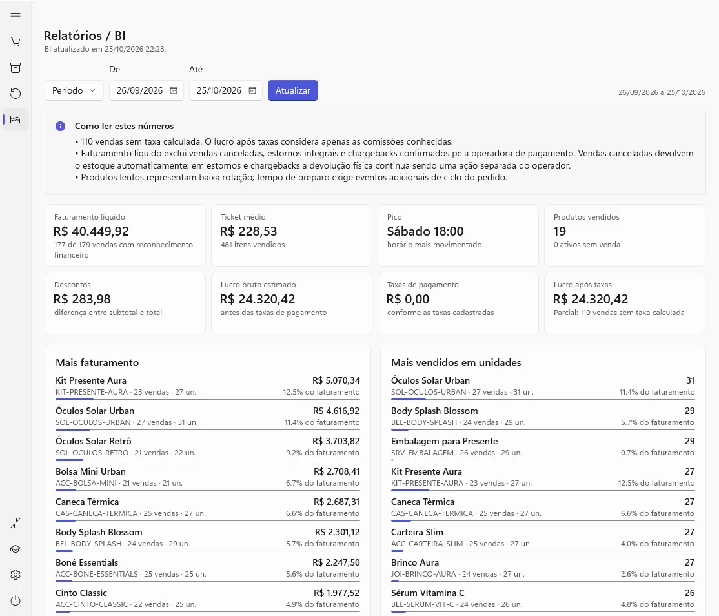Image resolution: width=719 pixels, height=616 pixels.
Task: Click the collapse arrows icon in sidebar
Action: tap(15, 523)
